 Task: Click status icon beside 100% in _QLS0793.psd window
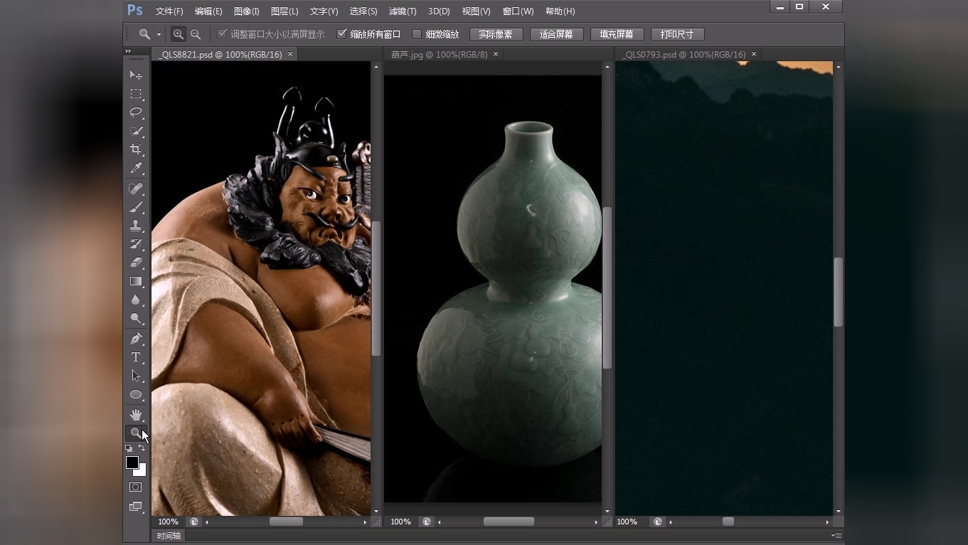658,522
